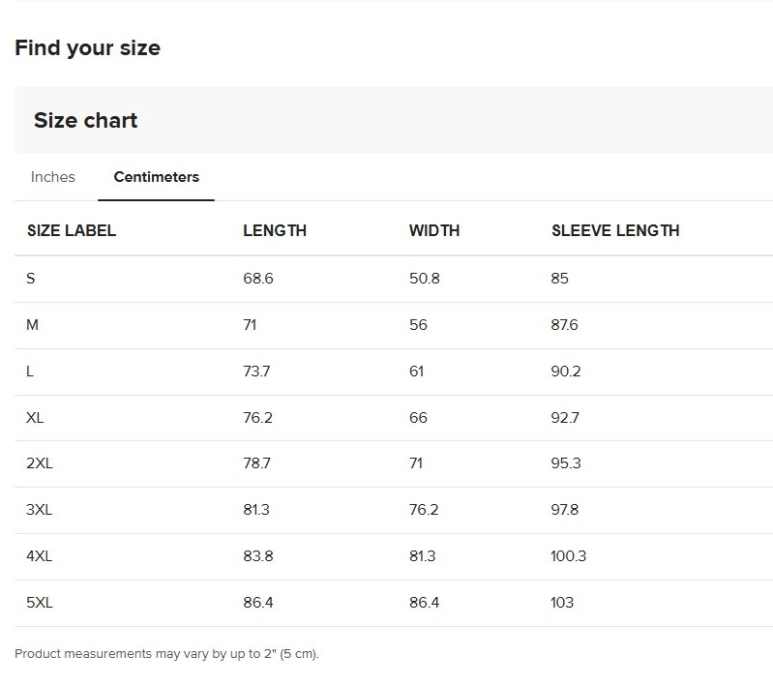This screenshot has height=685, width=773.
Task: Click the SLEEVE LENGTH column header
Action: point(615,230)
